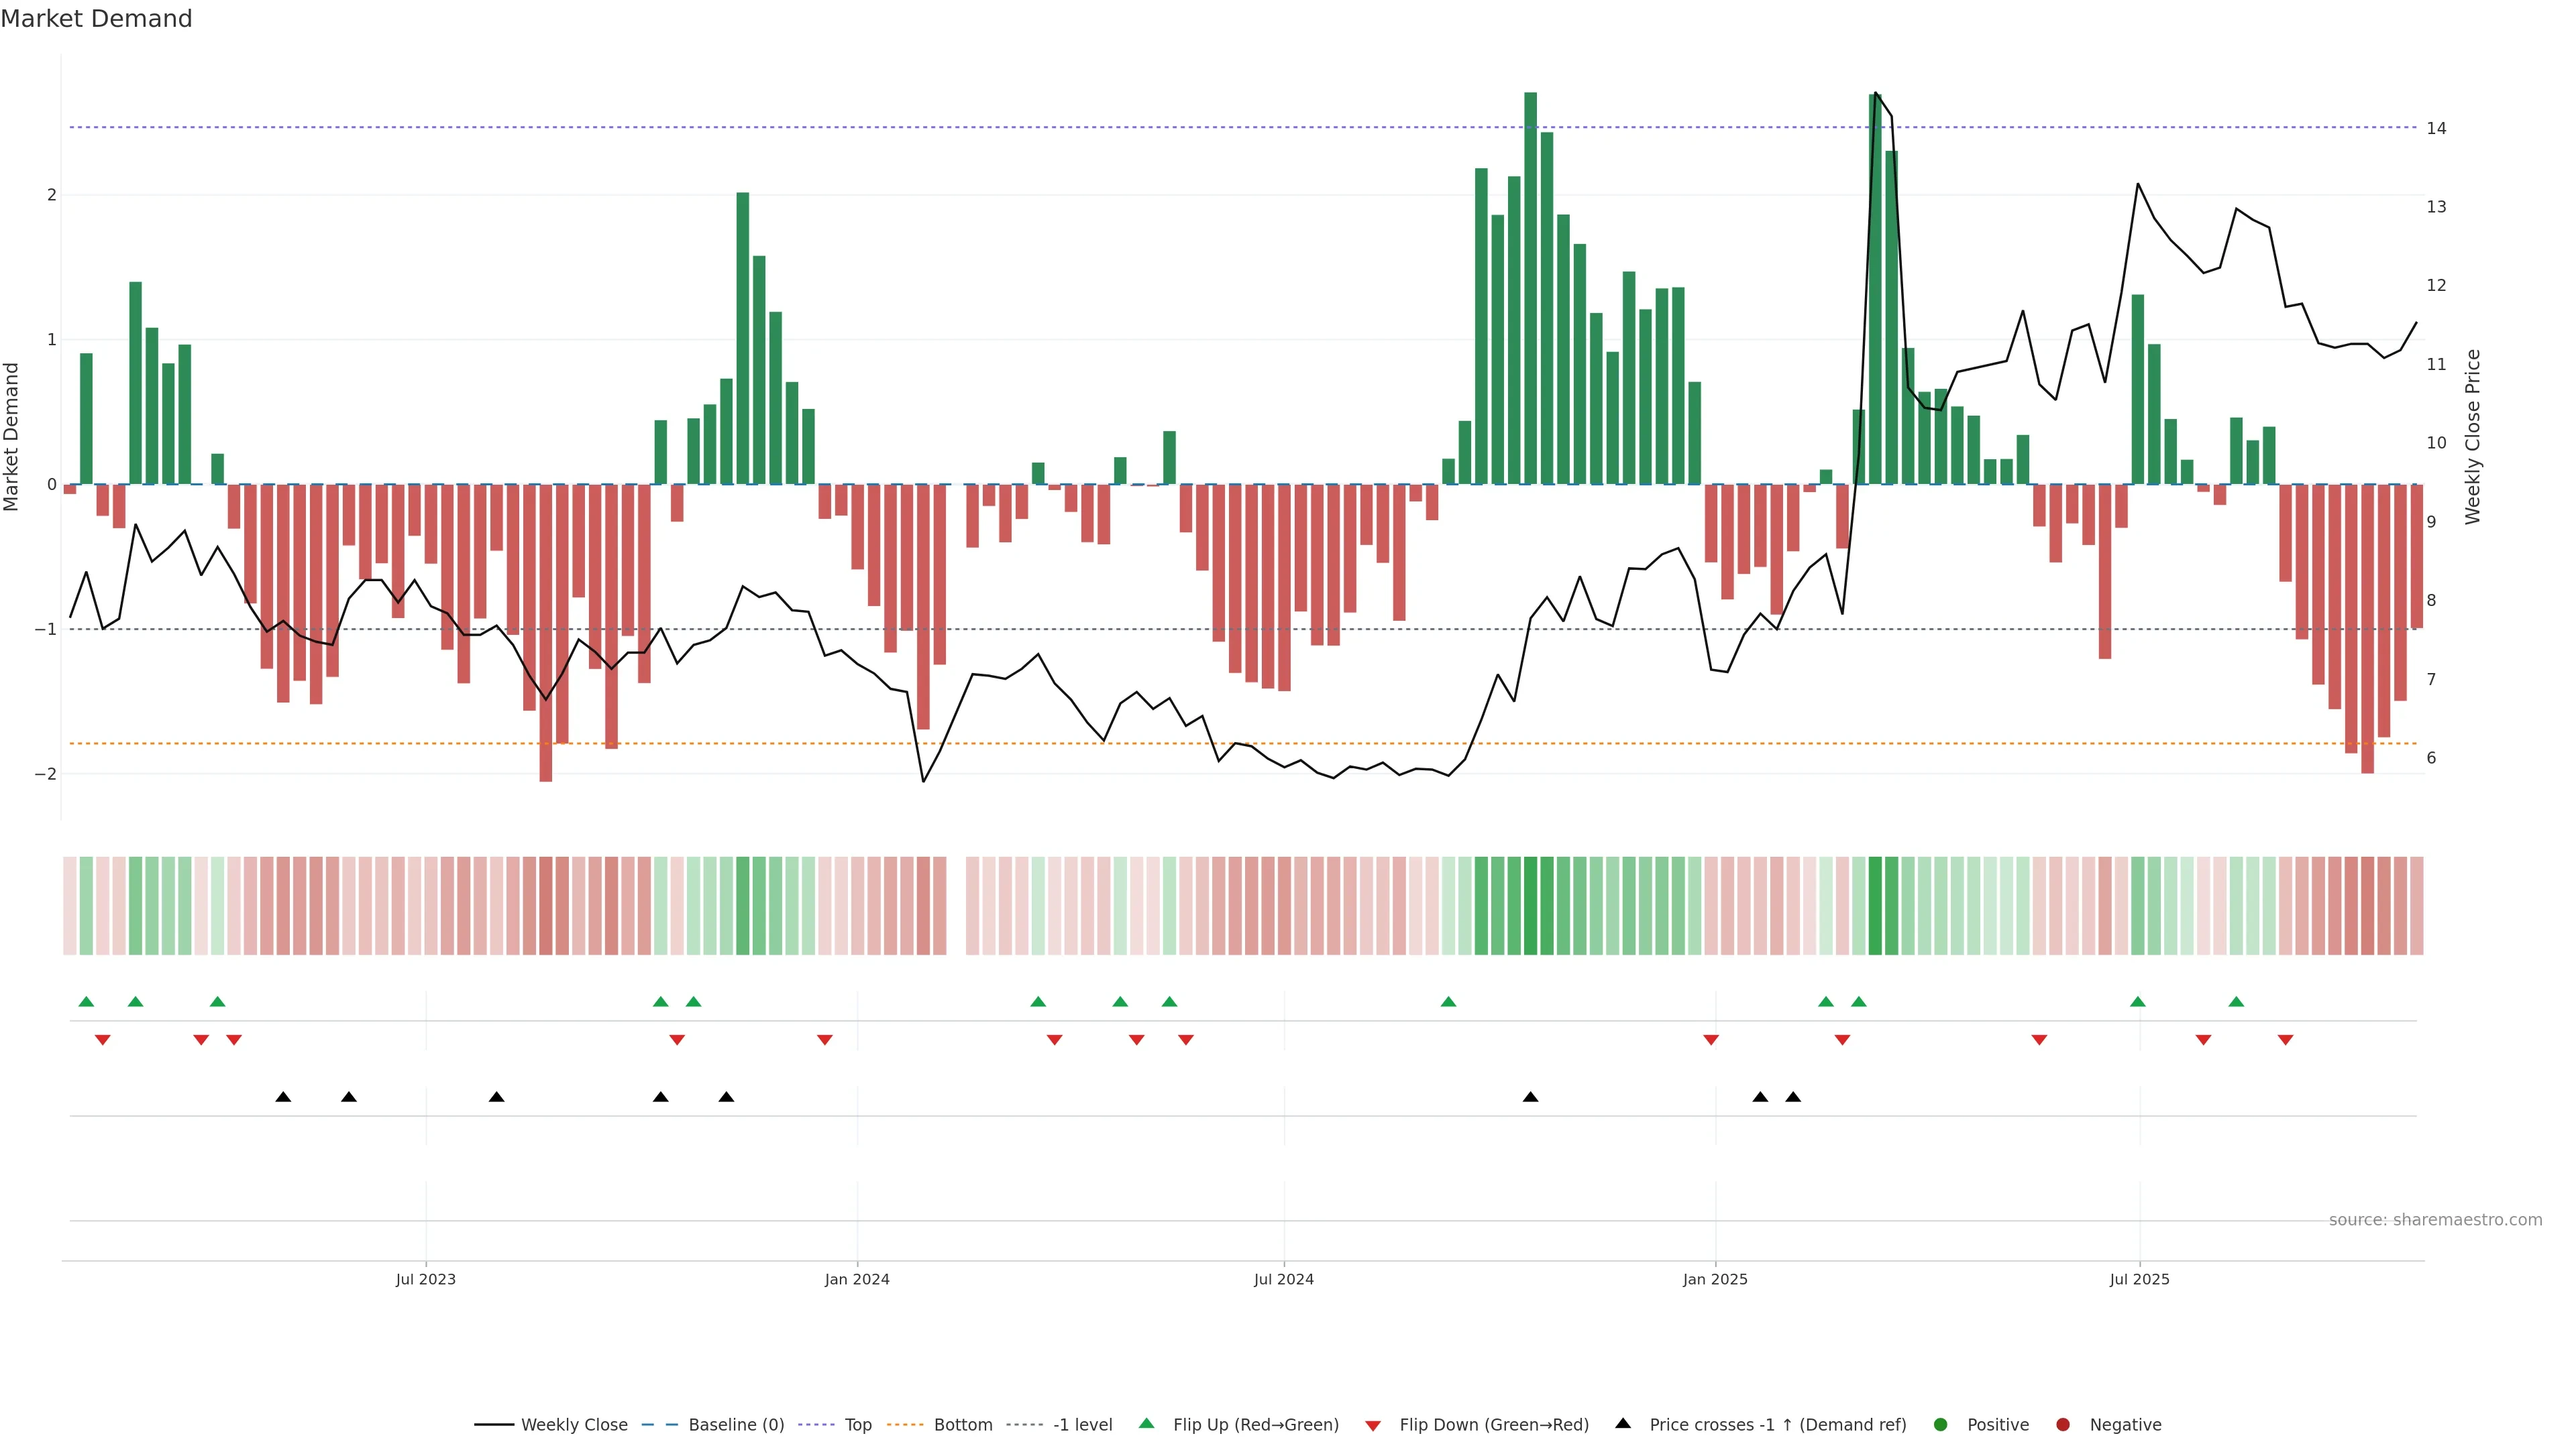Click the -1 level legend entry

(x=1082, y=1424)
